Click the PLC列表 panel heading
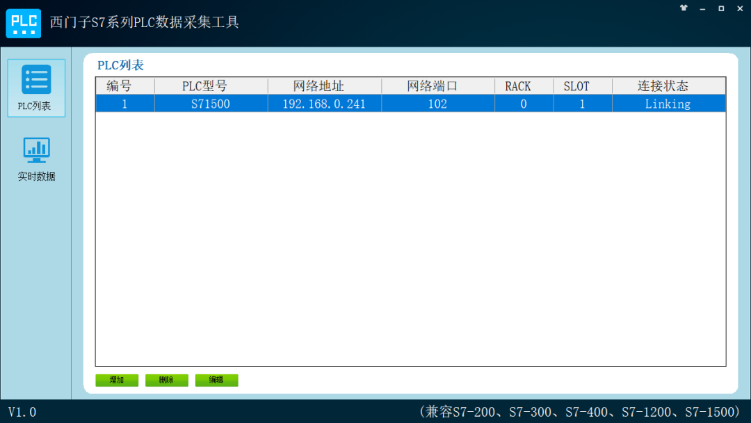Viewport: 751px width, 423px height. [x=121, y=65]
